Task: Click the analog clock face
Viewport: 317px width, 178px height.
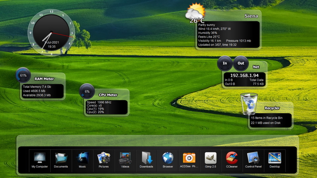Action: pyautogui.click(x=51, y=33)
